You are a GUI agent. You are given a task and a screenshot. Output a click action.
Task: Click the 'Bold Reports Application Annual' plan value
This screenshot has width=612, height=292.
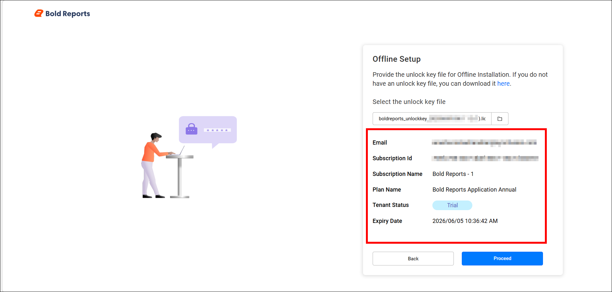pos(474,190)
